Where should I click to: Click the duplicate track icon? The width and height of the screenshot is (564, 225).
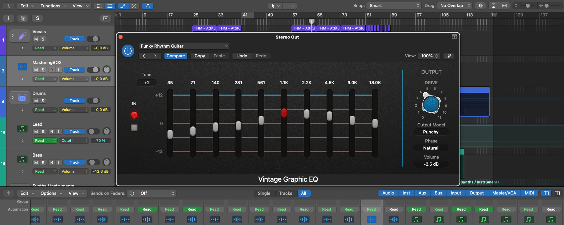point(23,18)
